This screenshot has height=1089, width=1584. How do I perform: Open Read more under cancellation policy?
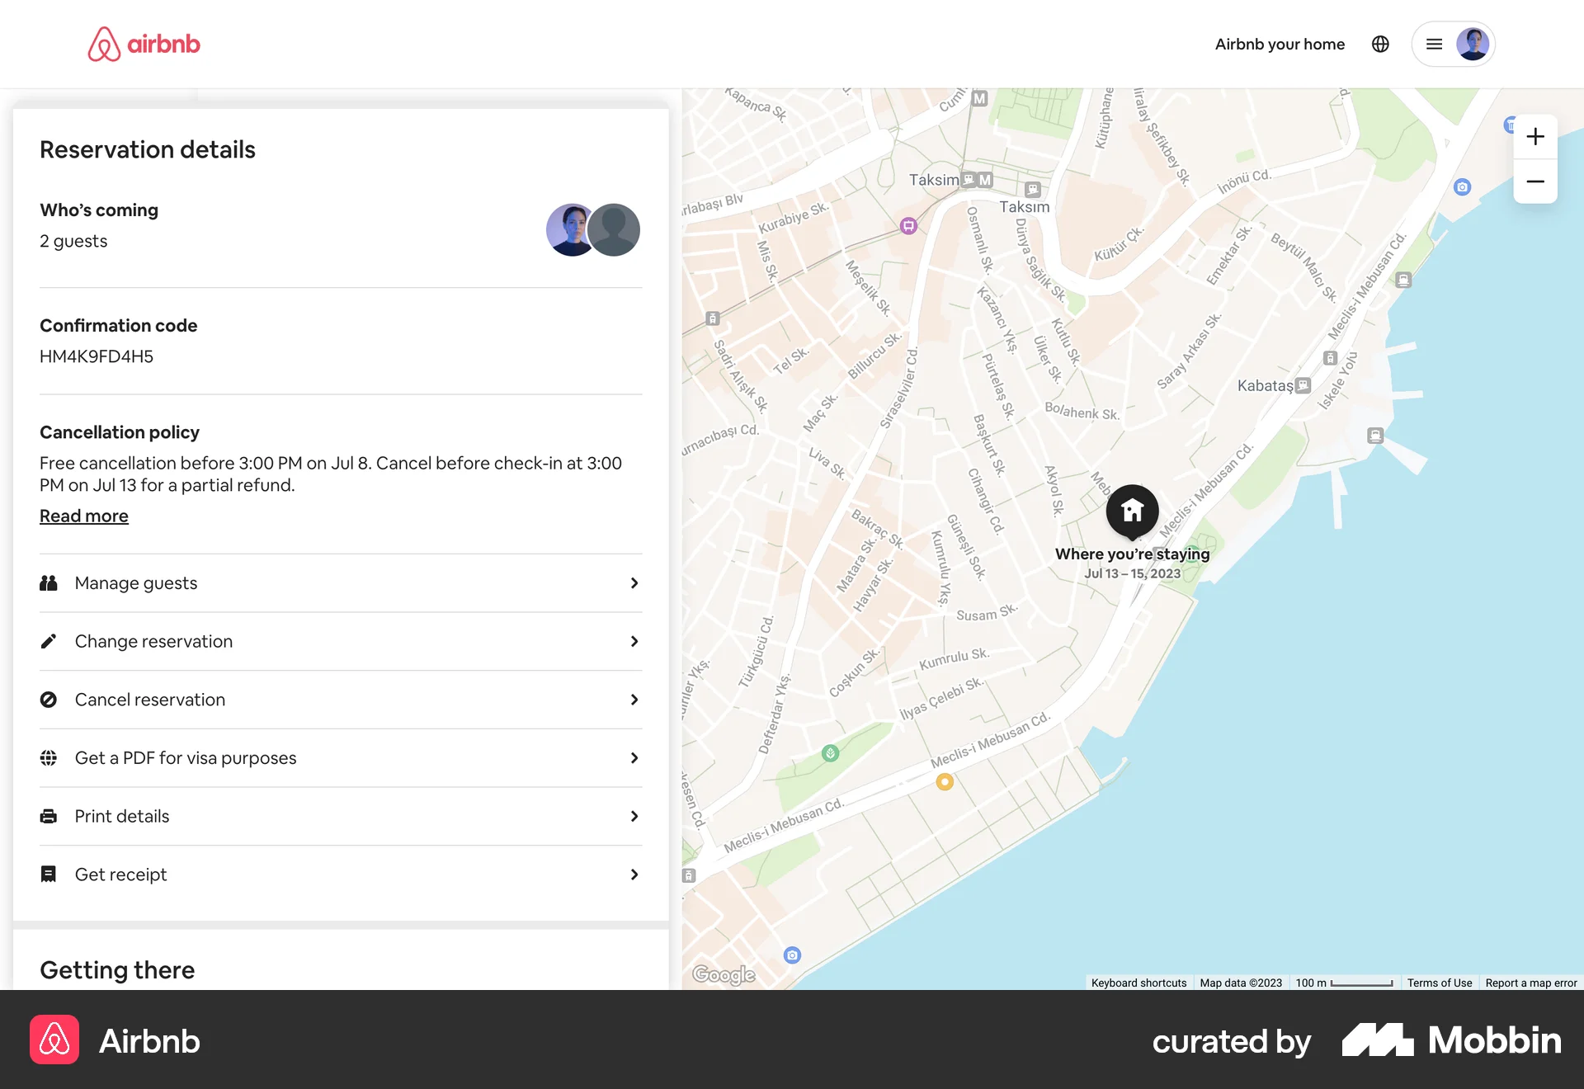83,516
